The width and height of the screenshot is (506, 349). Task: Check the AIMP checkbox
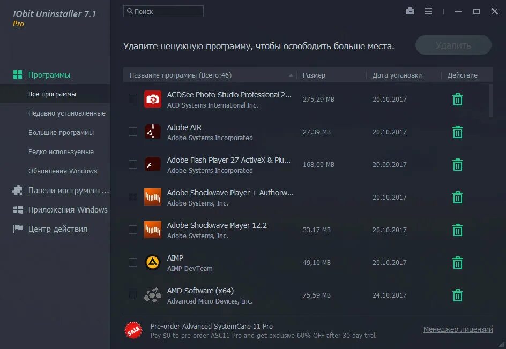(133, 262)
